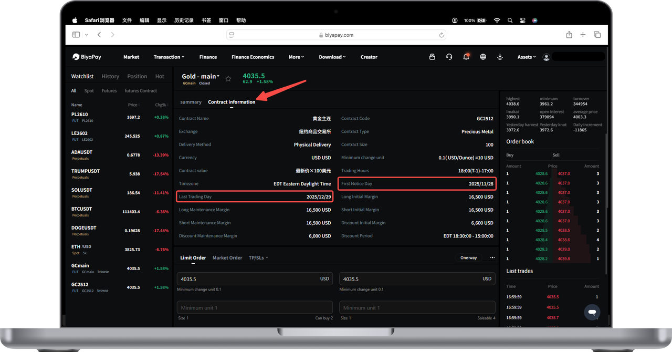The height and width of the screenshot is (352, 672).
Task: Star Gold - main as favorite
Action: (228, 79)
